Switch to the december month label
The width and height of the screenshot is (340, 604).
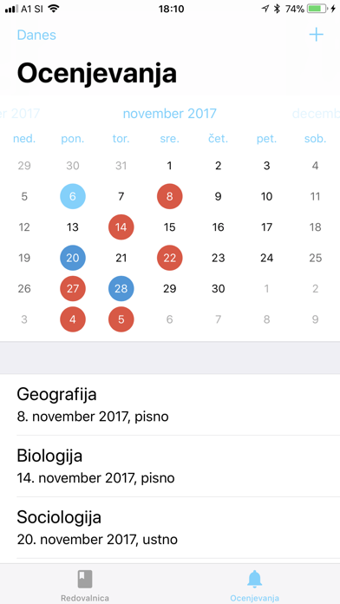tap(316, 114)
